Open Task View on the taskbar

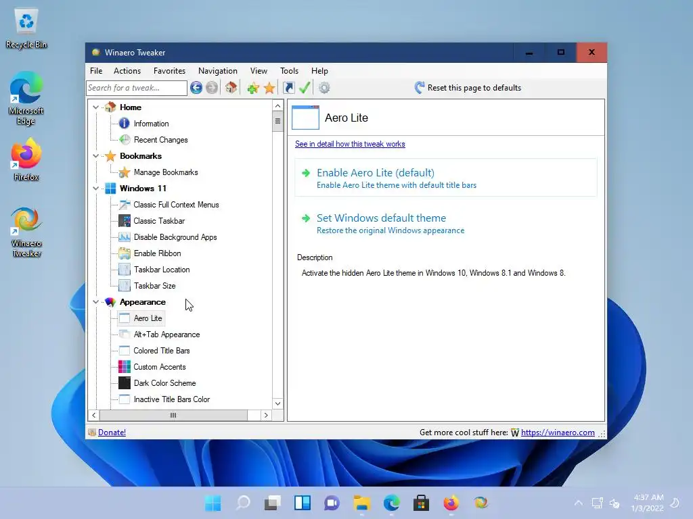(x=273, y=503)
